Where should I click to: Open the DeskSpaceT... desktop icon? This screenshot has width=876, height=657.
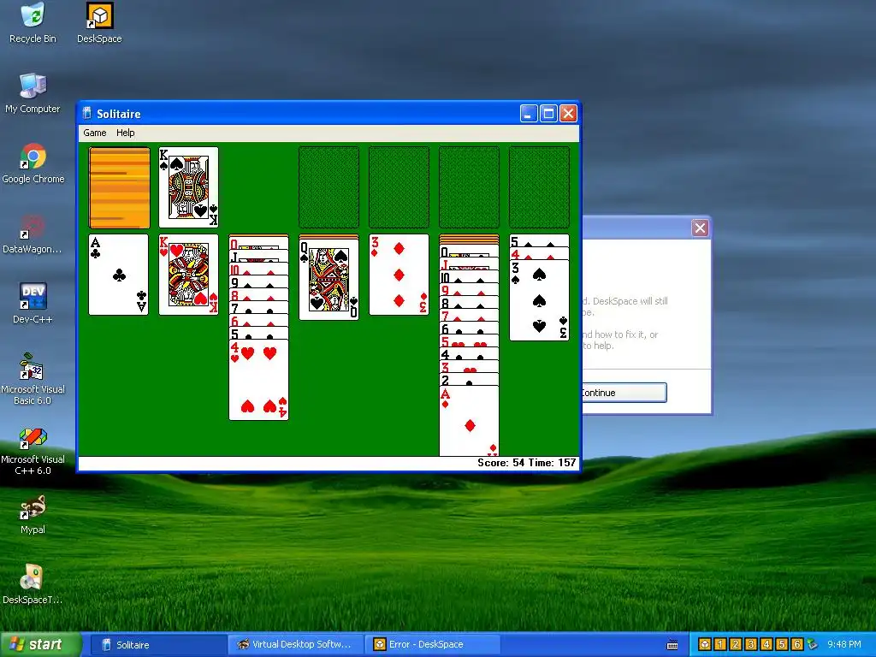pyautogui.click(x=33, y=584)
